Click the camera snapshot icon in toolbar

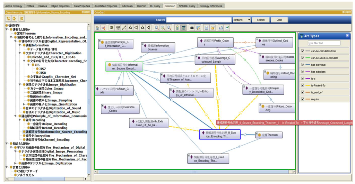(x=191, y=27)
